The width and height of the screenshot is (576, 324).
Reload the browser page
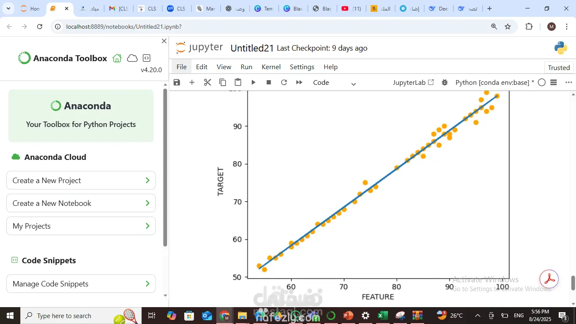point(40,27)
